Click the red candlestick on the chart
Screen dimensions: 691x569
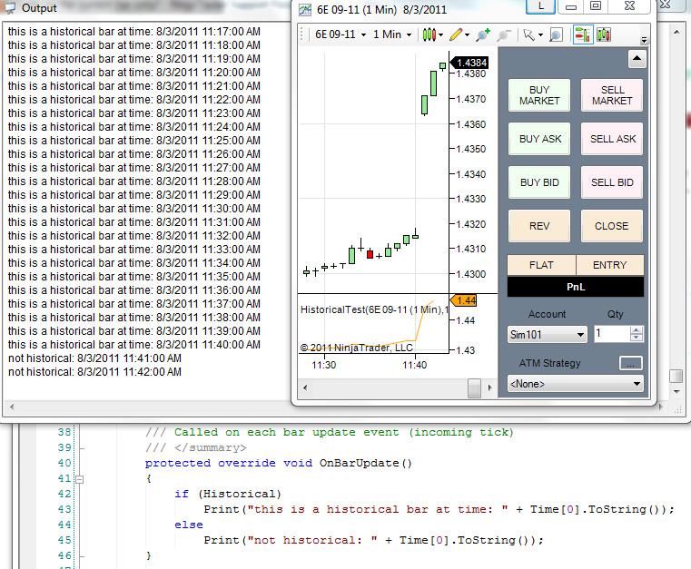click(x=370, y=254)
